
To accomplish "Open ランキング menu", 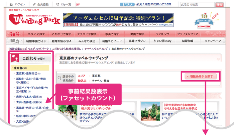I will 162,34.
